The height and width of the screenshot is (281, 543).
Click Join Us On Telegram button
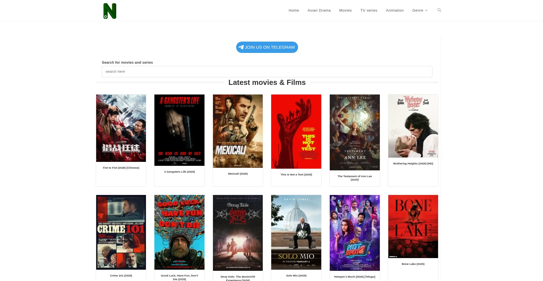(x=267, y=47)
